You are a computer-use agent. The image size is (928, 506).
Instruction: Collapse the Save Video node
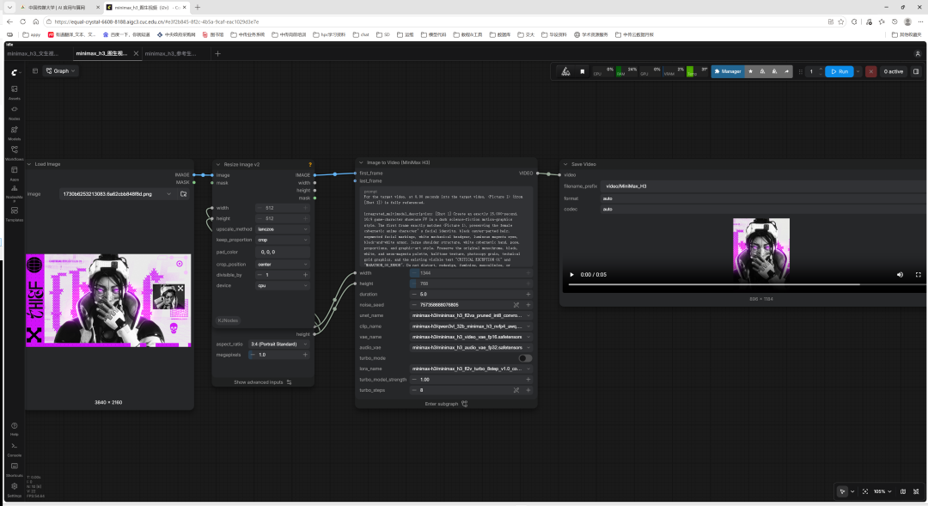565,164
